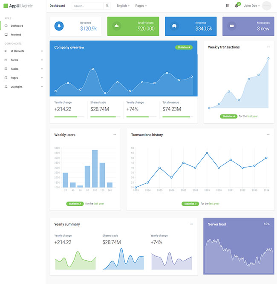The height and width of the screenshot is (284, 277).
Task: Open the Pages dropdown in top bar
Action: 141,6
